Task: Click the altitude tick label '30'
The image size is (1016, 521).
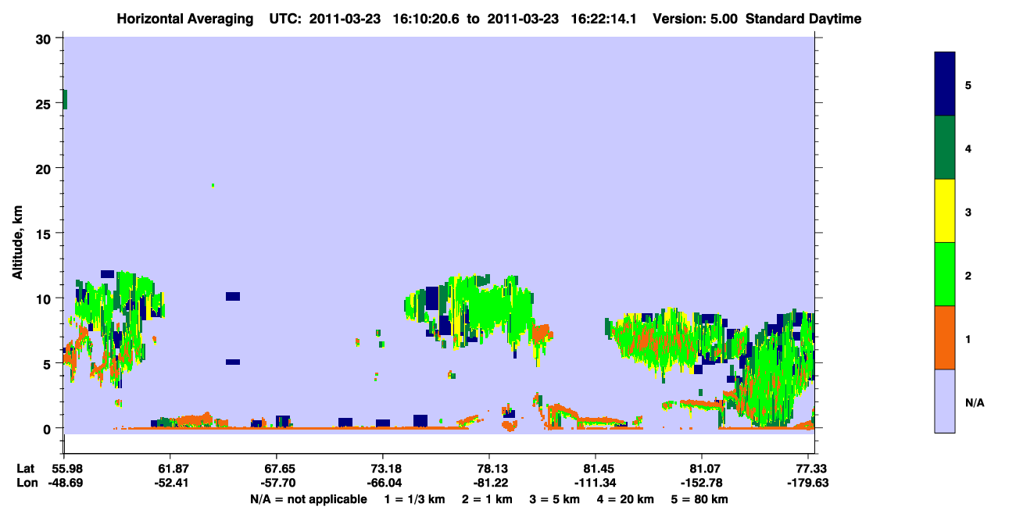Action: tap(45, 38)
